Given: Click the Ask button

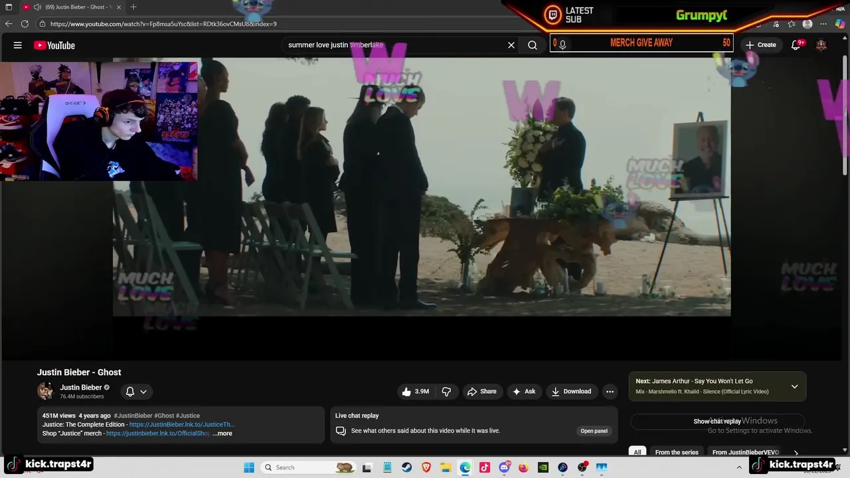Looking at the screenshot, I should pyautogui.click(x=523, y=392).
